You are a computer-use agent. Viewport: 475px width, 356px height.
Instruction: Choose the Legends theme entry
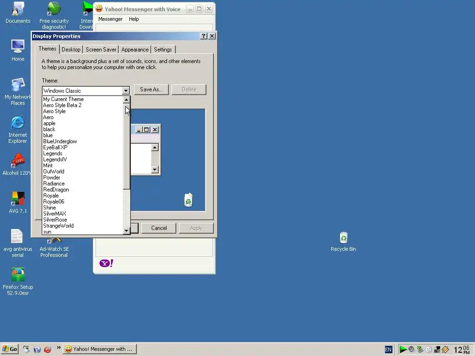[83, 153]
